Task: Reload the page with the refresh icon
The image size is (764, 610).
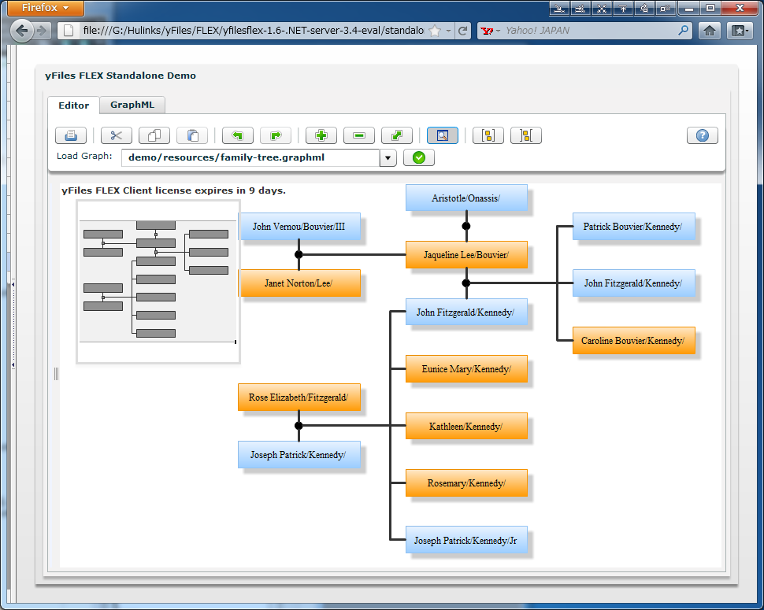Action: (x=463, y=31)
